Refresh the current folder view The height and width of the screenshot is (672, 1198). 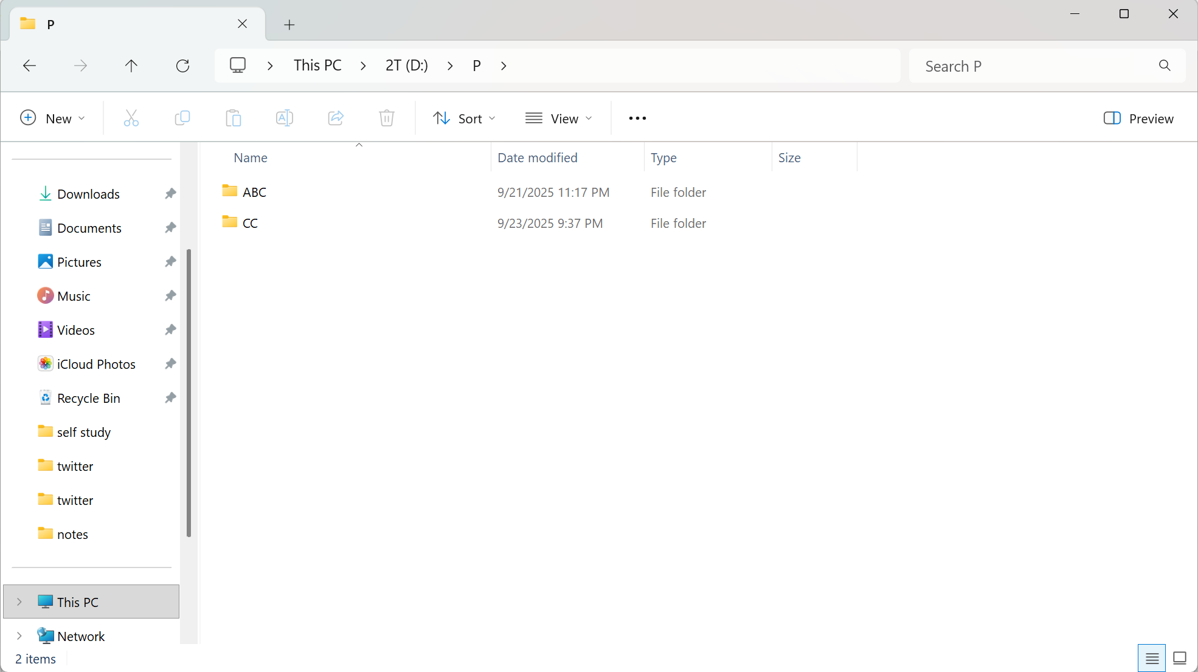tap(182, 66)
